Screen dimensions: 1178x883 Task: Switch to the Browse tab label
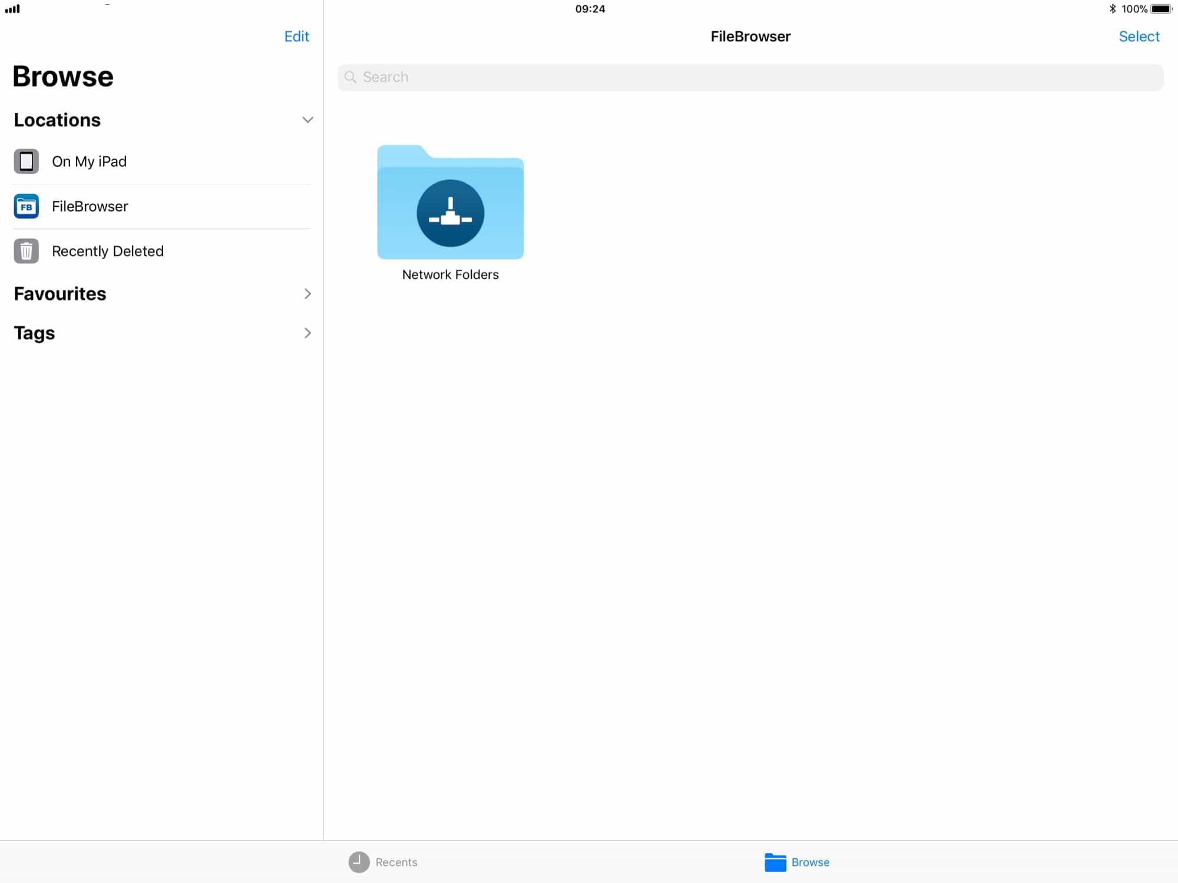pyautogui.click(x=810, y=862)
